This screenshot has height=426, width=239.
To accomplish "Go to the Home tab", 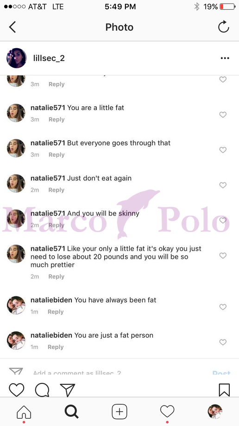I will (24, 412).
